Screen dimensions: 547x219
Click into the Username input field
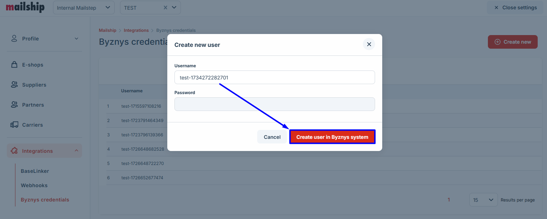pos(274,77)
